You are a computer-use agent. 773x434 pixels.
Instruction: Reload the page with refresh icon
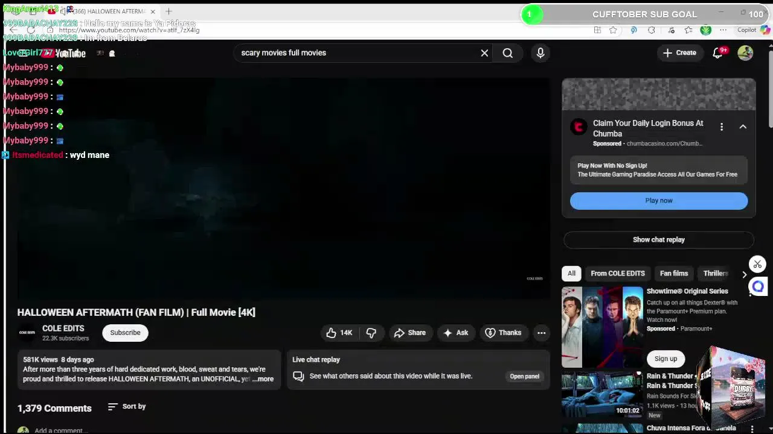point(31,30)
